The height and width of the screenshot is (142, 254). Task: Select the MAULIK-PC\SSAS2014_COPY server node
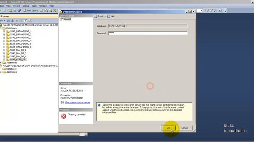[x=30, y=66]
